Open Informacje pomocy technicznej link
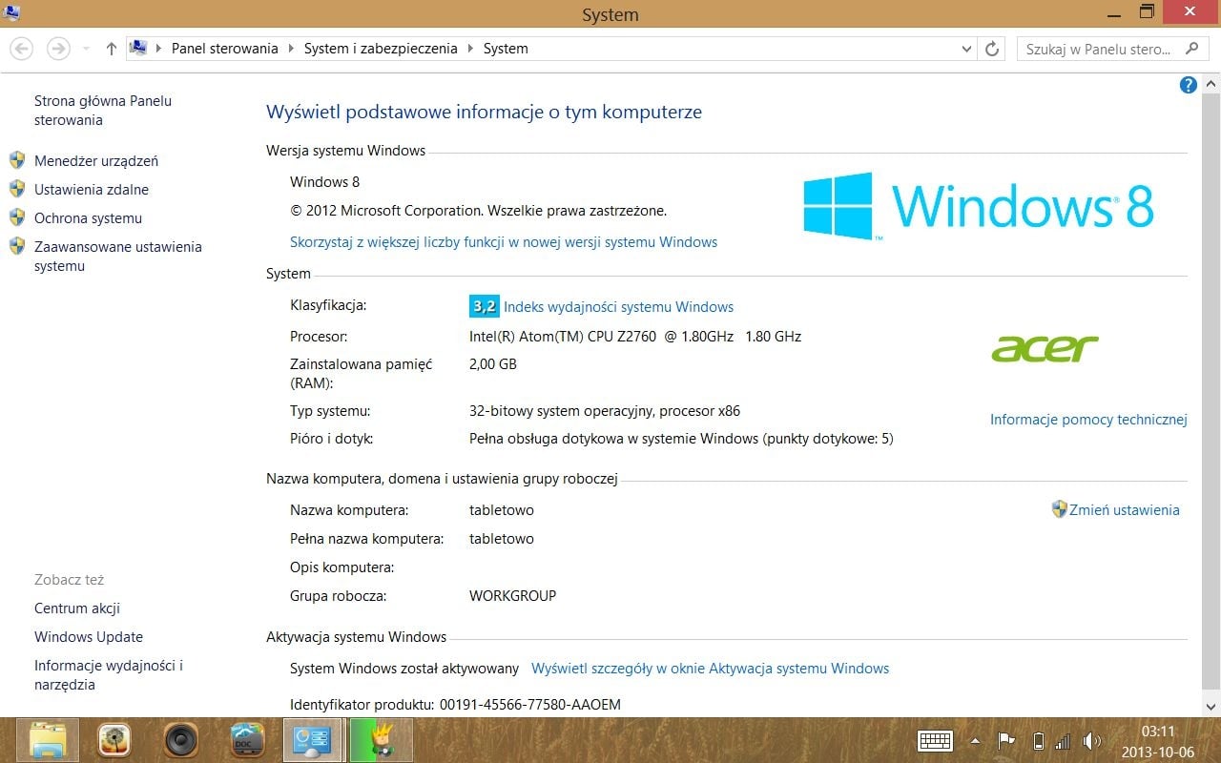This screenshot has width=1221, height=763. 1088,420
